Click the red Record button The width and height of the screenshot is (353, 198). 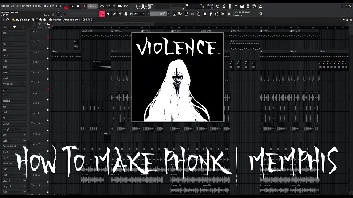pyautogui.click(x=84, y=6)
